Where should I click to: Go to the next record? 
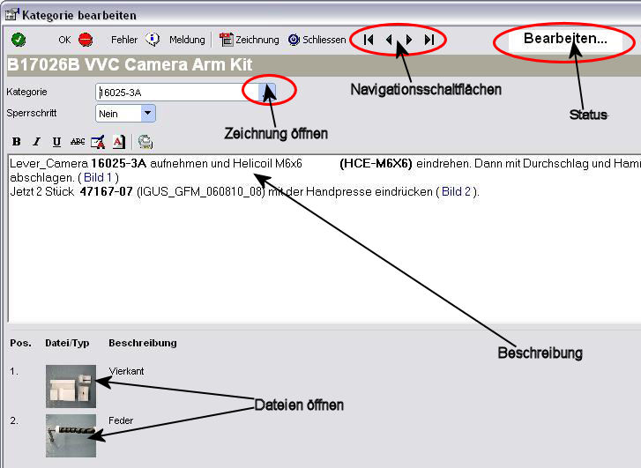pos(409,40)
